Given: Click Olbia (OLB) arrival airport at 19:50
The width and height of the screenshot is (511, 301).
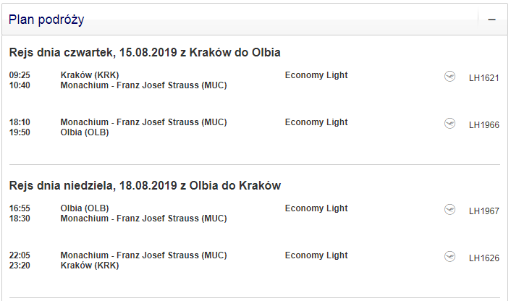Looking at the screenshot, I should click(x=85, y=132).
